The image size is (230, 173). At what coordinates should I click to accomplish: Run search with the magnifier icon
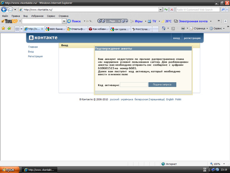tap(223, 10)
